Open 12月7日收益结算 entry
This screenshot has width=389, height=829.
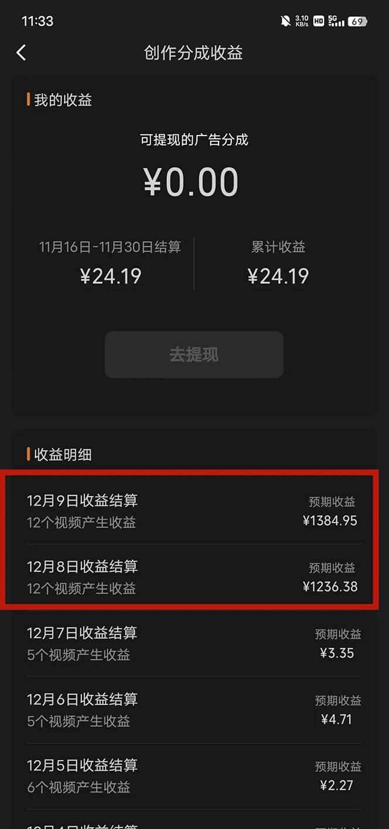click(194, 643)
